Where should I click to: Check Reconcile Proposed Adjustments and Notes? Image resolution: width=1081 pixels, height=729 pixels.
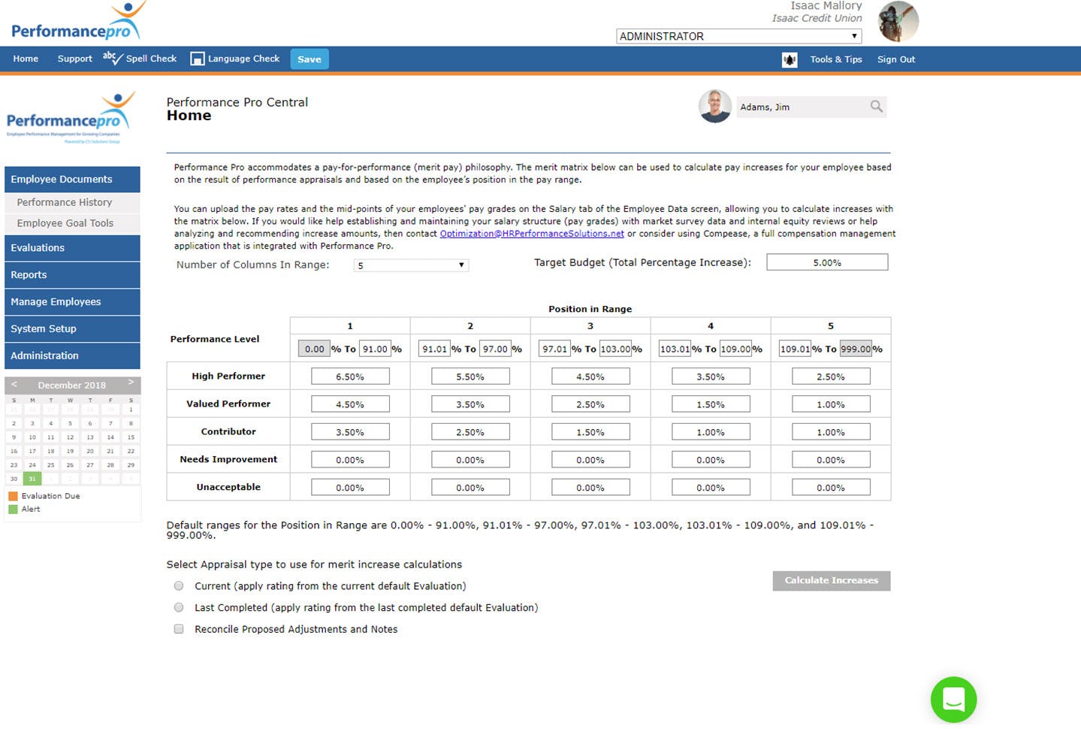(178, 629)
